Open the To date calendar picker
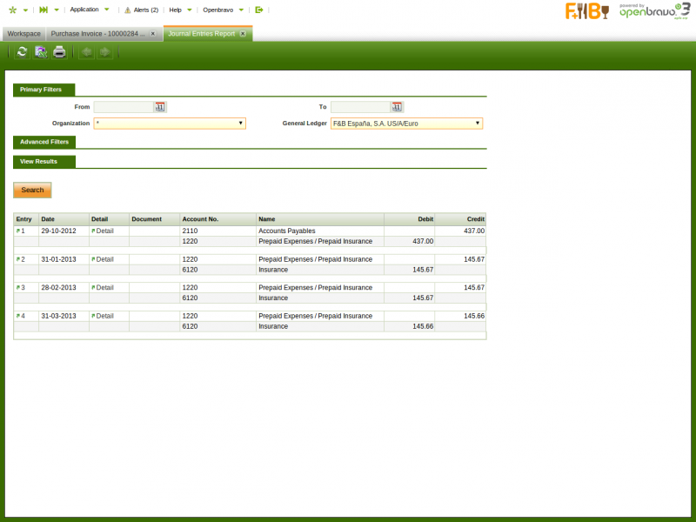The height and width of the screenshot is (522, 696). [397, 107]
